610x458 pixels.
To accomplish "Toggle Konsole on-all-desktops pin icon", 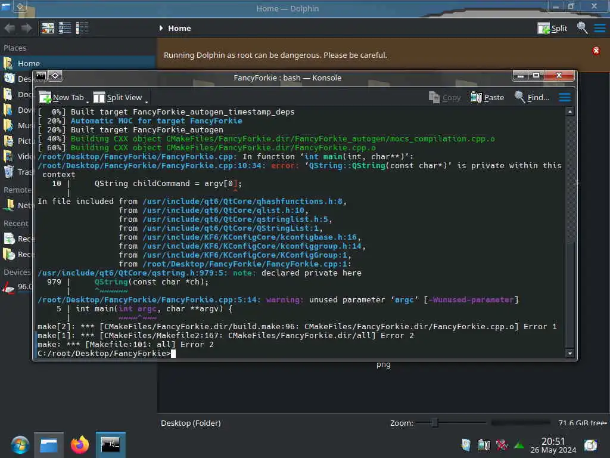I will pyautogui.click(x=55, y=76).
